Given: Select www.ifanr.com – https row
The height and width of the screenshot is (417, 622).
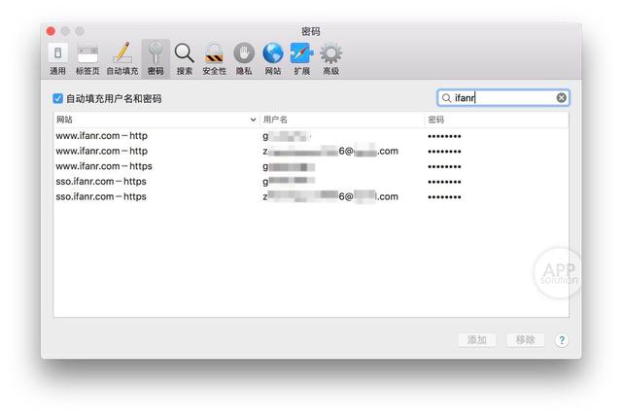Looking at the screenshot, I should point(311,166).
